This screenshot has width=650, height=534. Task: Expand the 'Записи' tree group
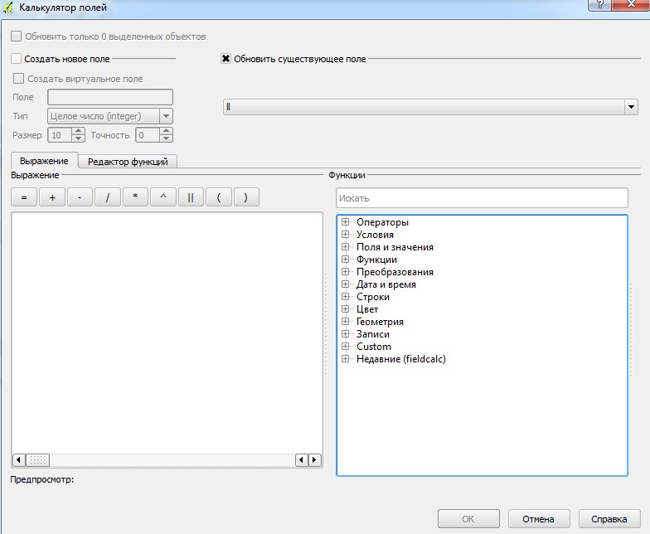345,333
